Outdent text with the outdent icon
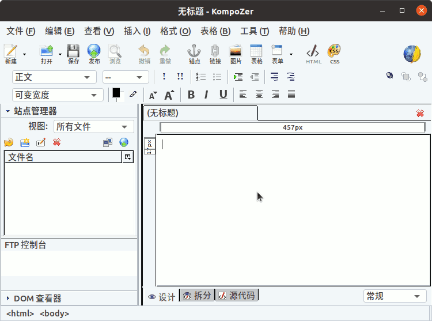The width and height of the screenshot is (432, 321). click(254, 77)
